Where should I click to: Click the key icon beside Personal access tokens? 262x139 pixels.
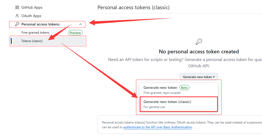(x=17, y=24)
